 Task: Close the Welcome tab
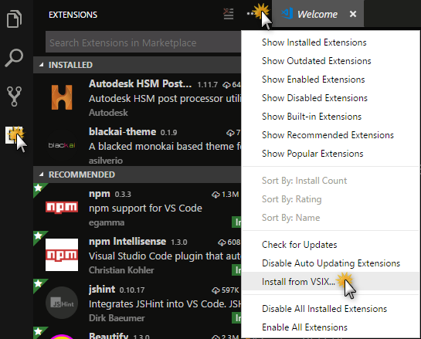(x=353, y=14)
